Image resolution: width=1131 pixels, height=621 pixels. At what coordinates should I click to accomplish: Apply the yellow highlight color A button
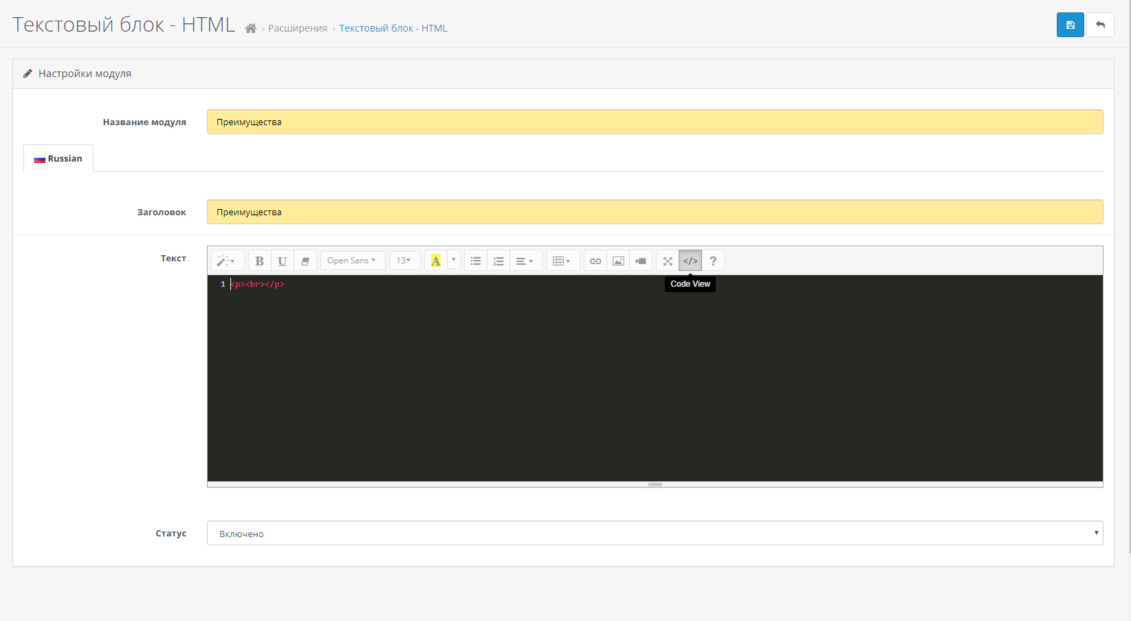click(436, 261)
